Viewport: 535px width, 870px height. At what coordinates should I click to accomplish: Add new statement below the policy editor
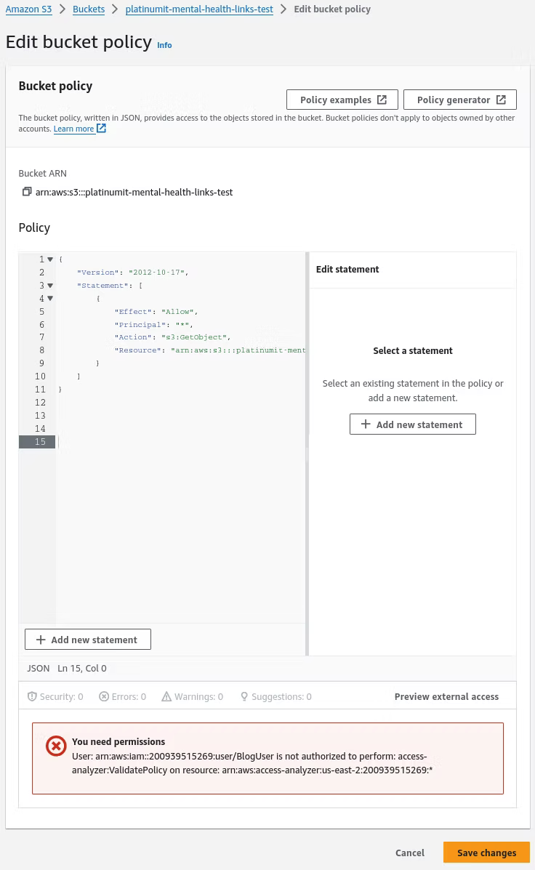click(88, 639)
